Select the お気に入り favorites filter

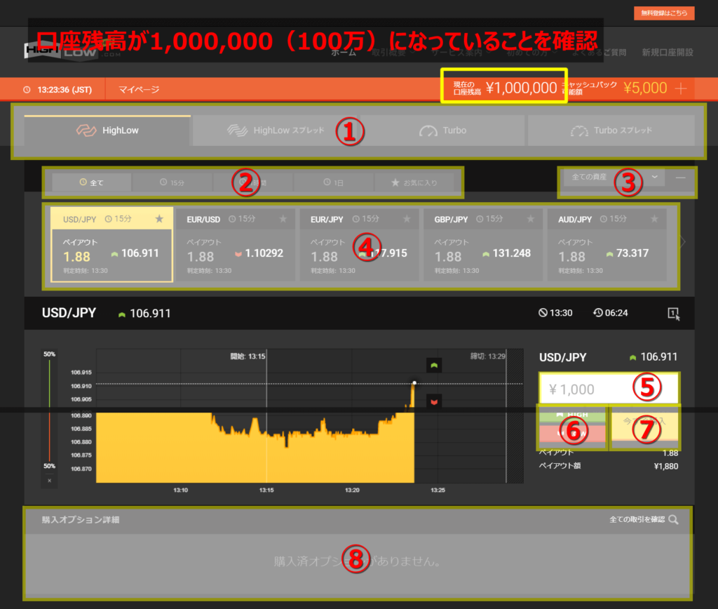414,182
